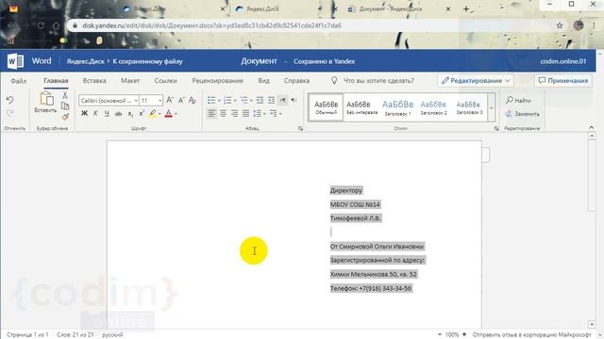Switch to Вставка tab

click(94, 81)
